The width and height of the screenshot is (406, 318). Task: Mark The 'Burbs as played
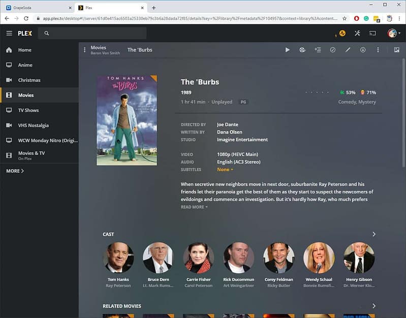(333, 50)
